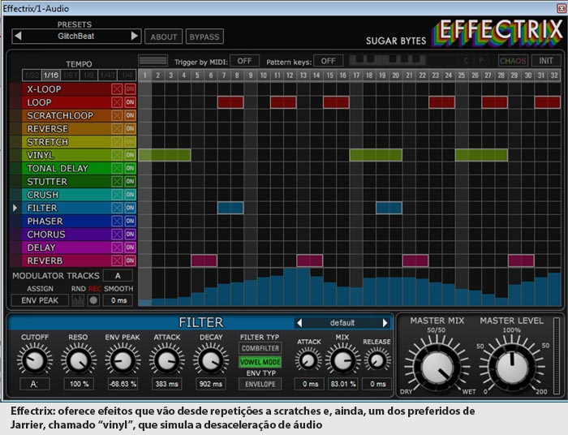Select the 1/8 tempo option
This screenshot has height=435, width=568.
pos(88,75)
